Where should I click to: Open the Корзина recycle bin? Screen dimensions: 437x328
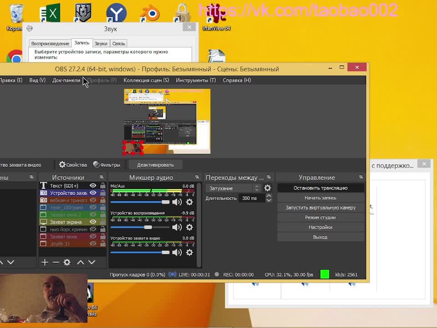15,17
